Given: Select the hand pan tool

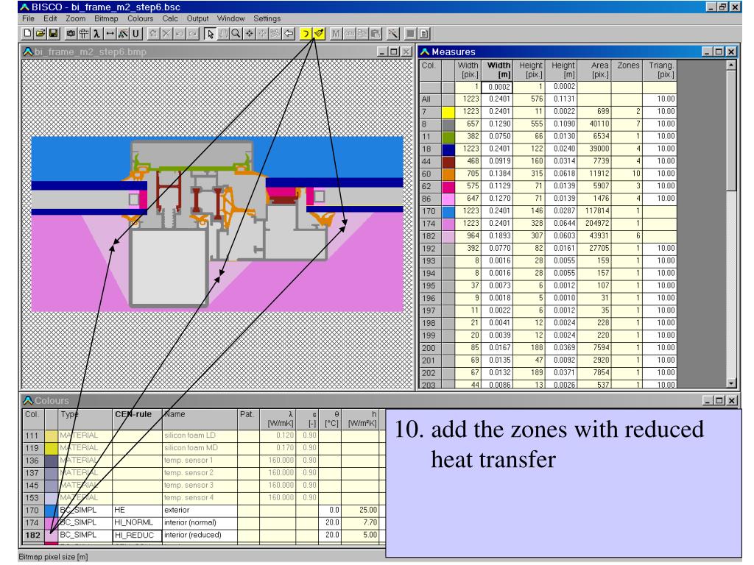Looking at the screenshot, I should click(222, 34).
